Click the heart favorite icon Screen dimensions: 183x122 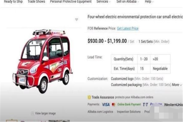point(77,19)
